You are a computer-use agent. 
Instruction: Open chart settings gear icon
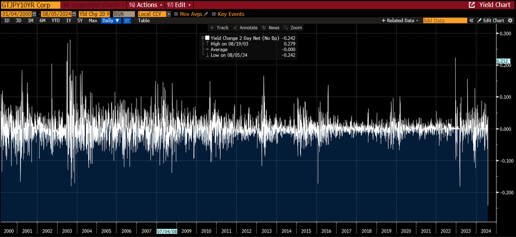pos(510,21)
